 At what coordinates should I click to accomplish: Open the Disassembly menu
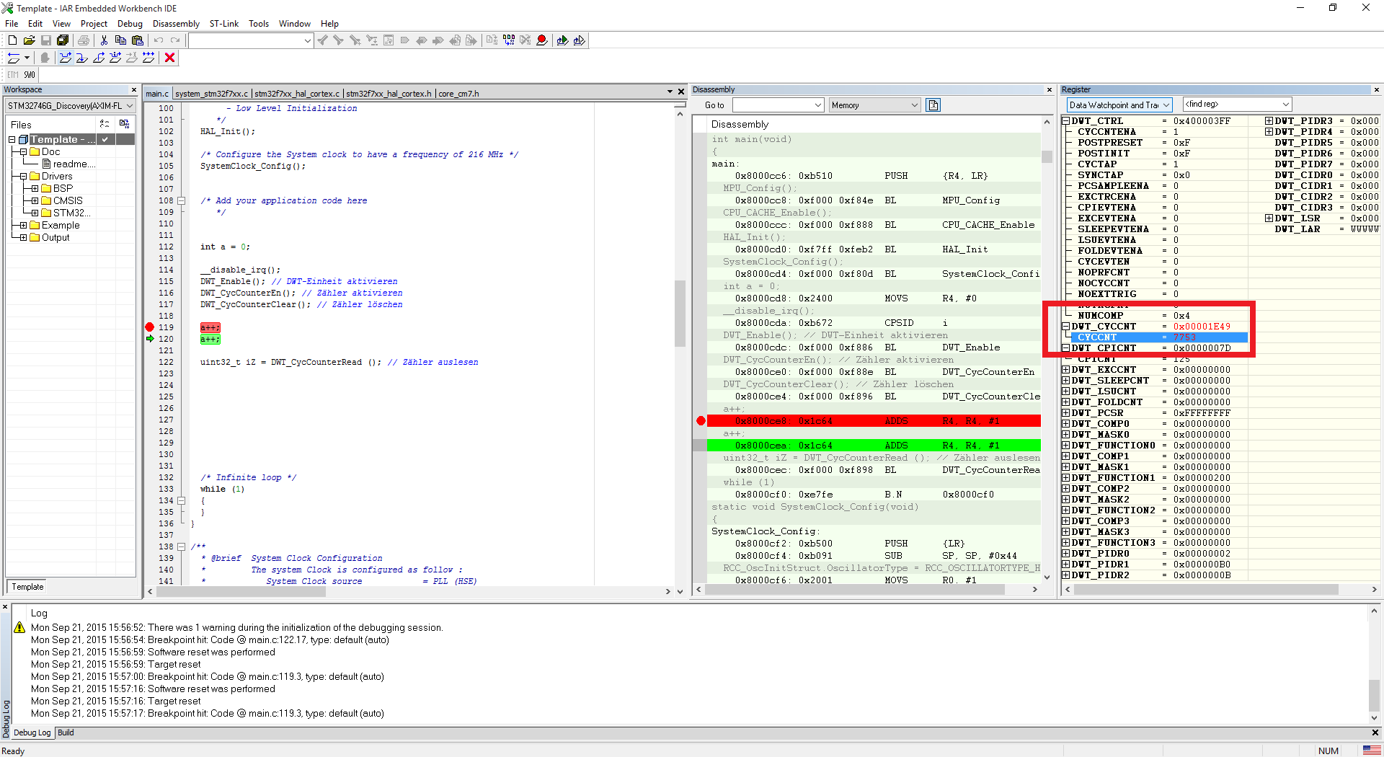pos(176,24)
